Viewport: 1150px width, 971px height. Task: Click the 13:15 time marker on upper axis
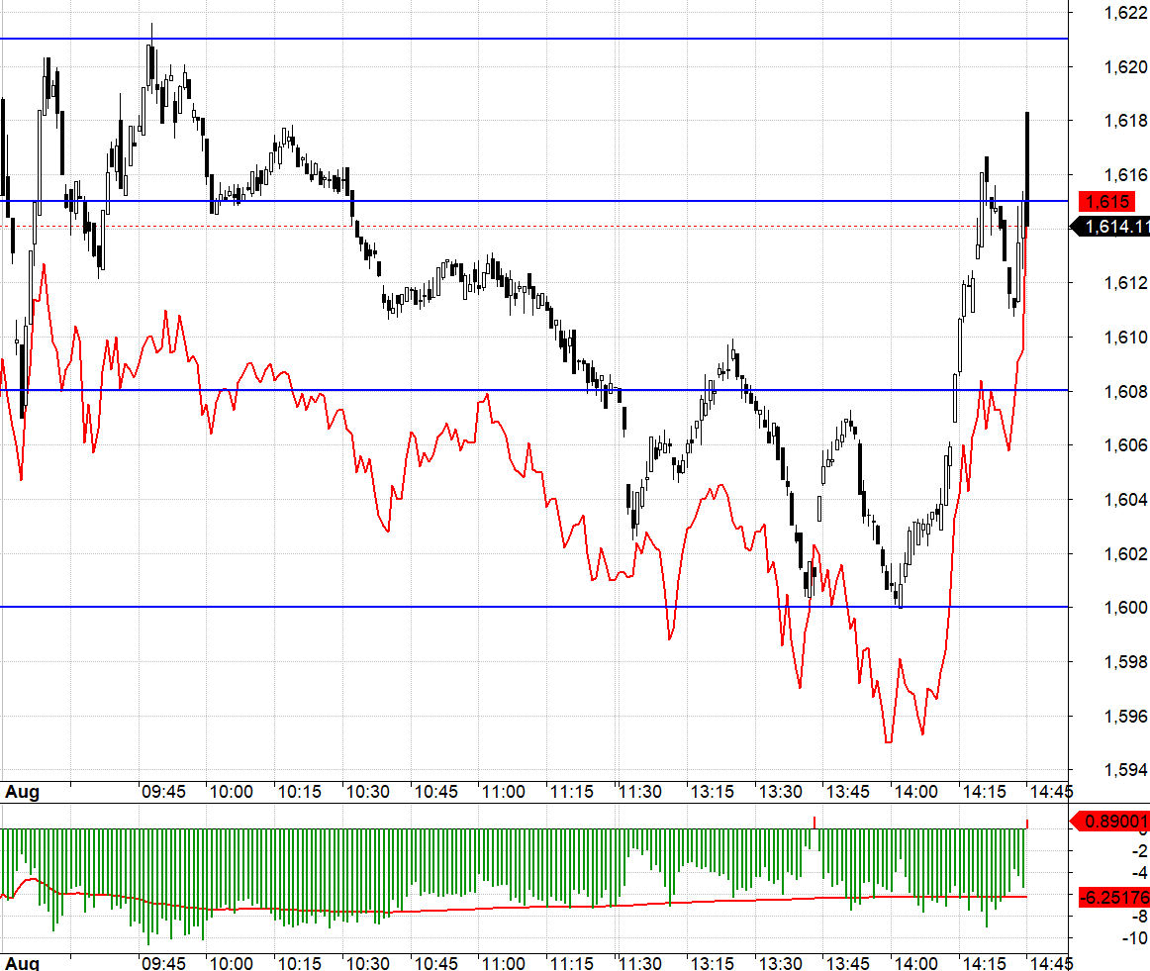pyautogui.click(x=713, y=792)
